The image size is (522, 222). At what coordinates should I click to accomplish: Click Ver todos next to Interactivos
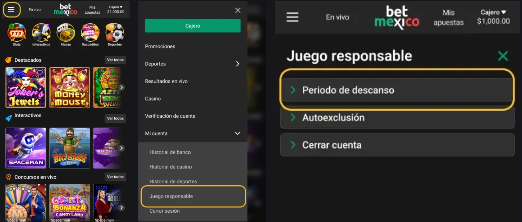click(115, 118)
